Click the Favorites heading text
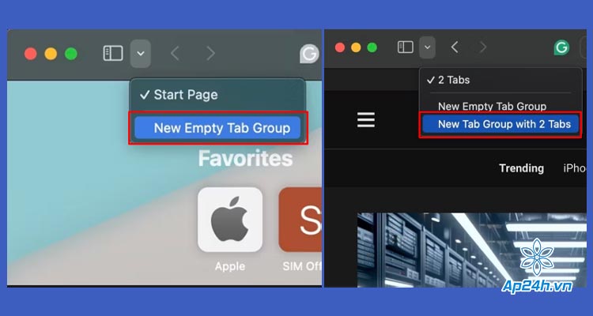This screenshot has width=593, height=316. tap(245, 158)
